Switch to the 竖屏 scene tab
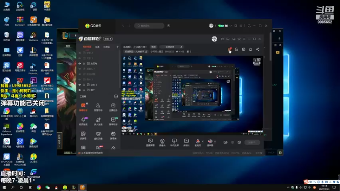This screenshot has height=191, width=340. point(97,47)
